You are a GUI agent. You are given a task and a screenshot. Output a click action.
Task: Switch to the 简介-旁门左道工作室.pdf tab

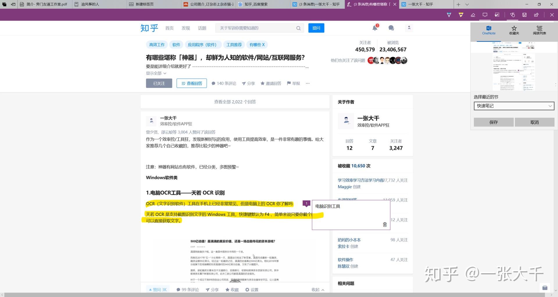[x=44, y=4]
